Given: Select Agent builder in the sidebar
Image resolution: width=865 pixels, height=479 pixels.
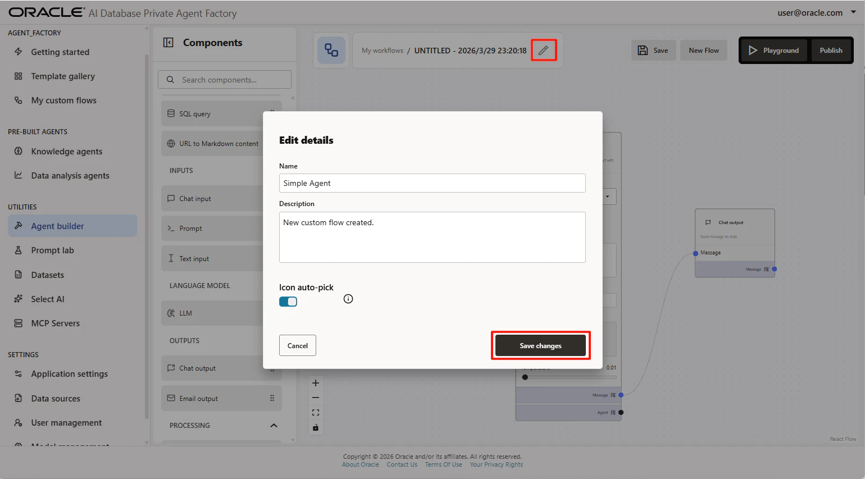Looking at the screenshot, I should pos(72,226).
